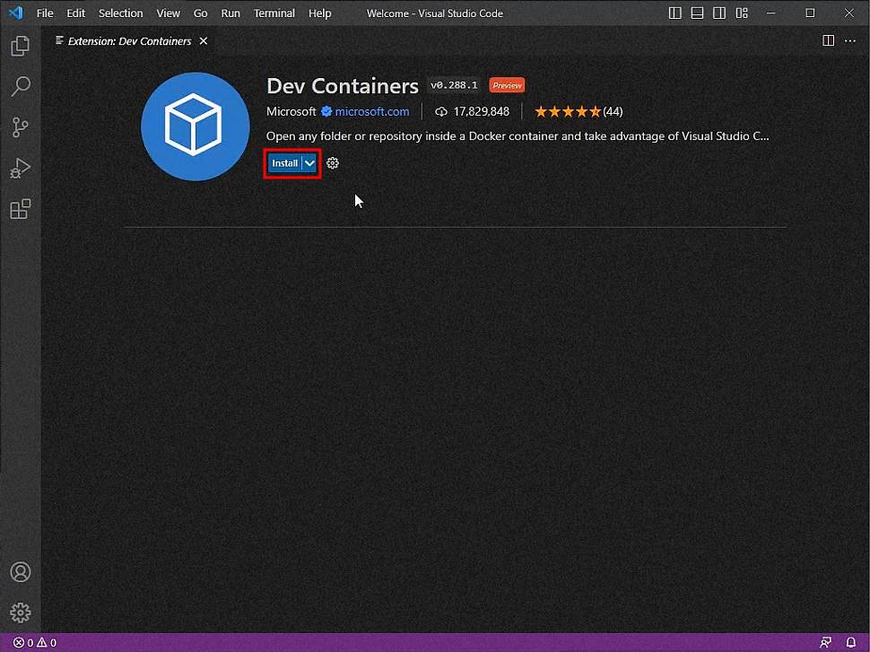
Task: Open the microsoft.com publisher link
Action: [x=371, y=111]
